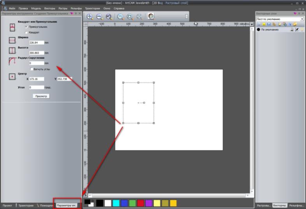The height and width of the screenshot is (209, 306).
Task: Click the blue layer icon before the double bulb
Action: coord(290,24)
